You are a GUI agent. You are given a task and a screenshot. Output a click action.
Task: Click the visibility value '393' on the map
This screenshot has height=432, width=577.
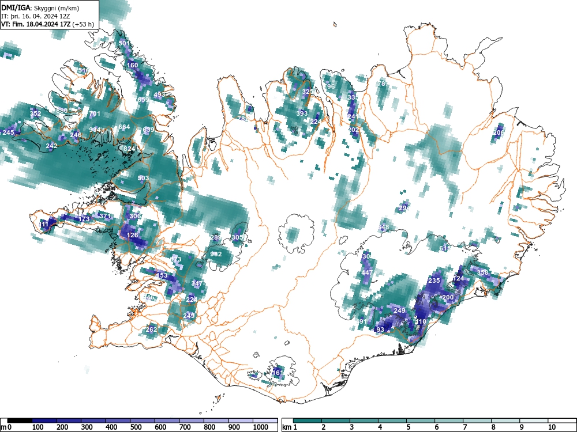click(x=302, y=113)
